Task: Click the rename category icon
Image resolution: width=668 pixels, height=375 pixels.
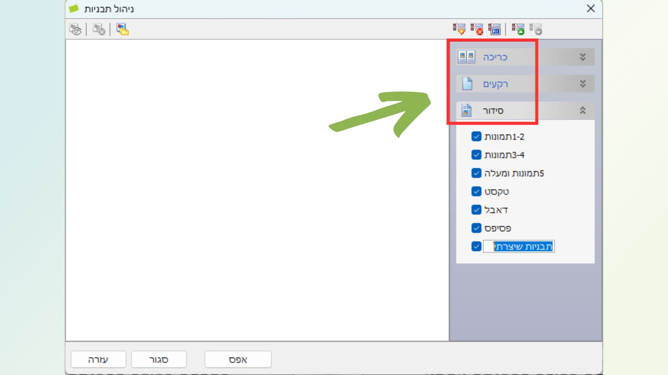Action: coord(494,30)
